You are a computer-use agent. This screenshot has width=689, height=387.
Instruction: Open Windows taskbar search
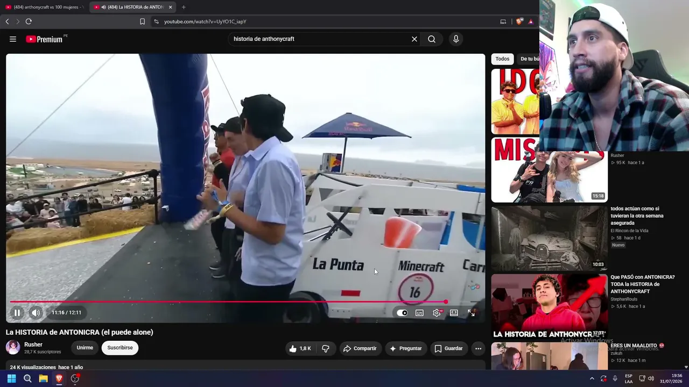pyautogui.click(x=27, y=378)
